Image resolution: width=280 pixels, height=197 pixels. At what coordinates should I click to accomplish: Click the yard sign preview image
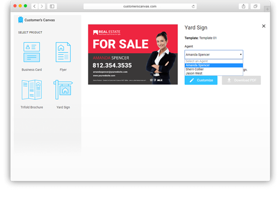click(x=133, y=55)
